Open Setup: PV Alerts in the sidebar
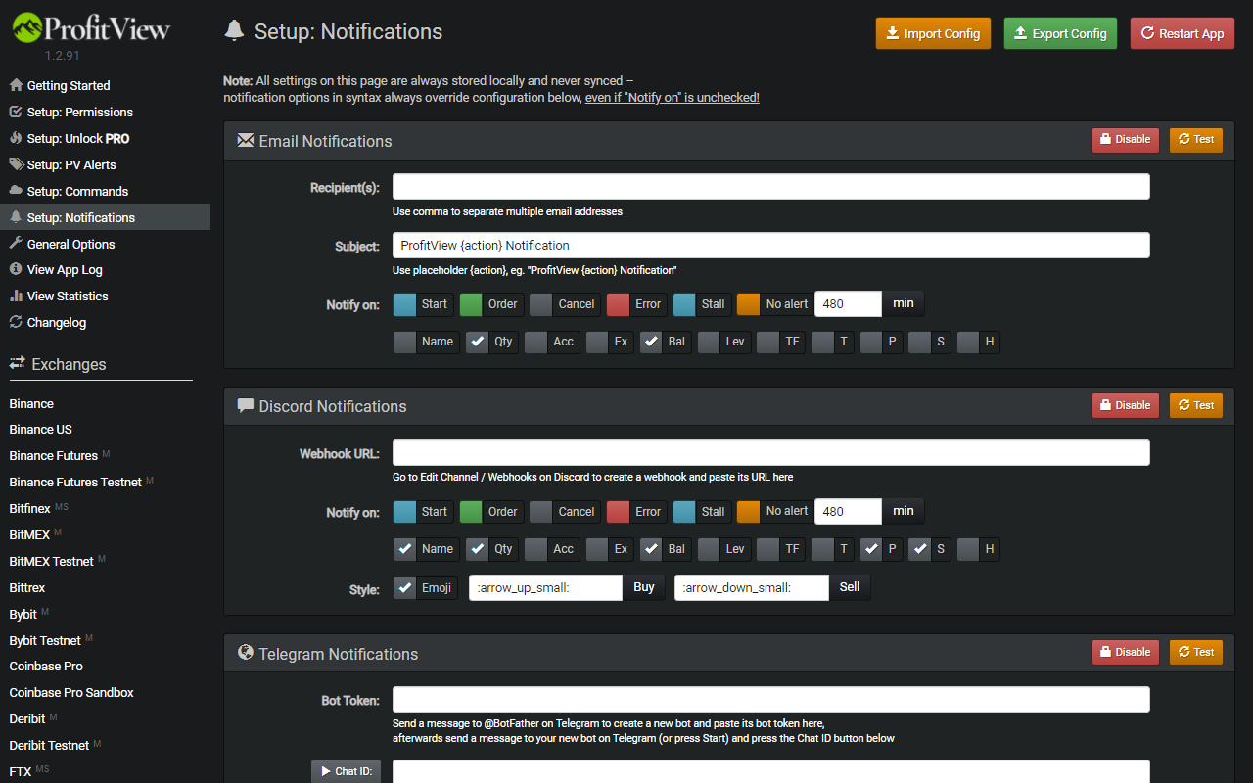1253x783 pixels. coord(71,164)
